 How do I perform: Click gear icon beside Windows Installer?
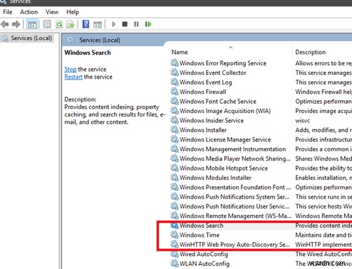coord(174,130)
